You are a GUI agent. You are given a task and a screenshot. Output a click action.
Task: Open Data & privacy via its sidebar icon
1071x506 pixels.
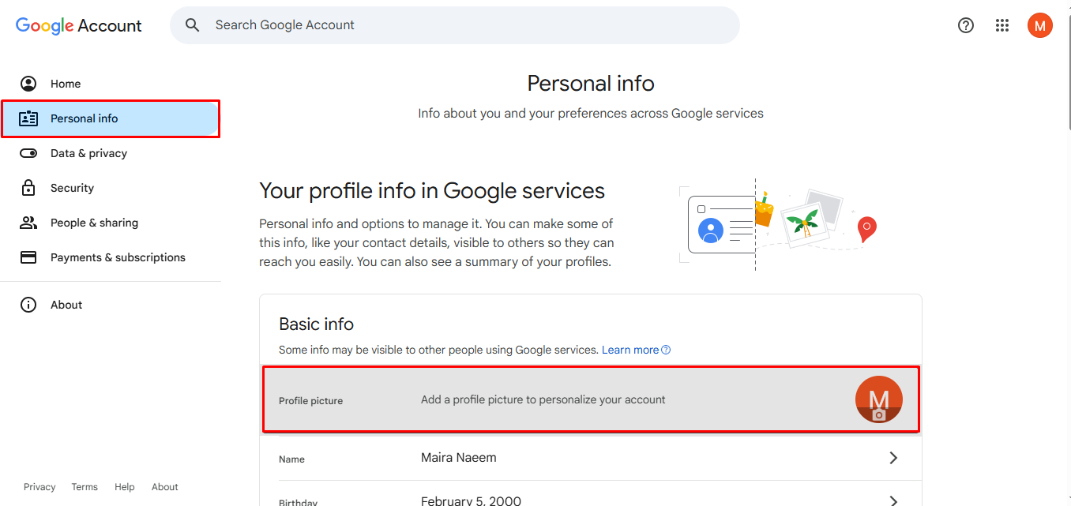(x=28, y=152)
